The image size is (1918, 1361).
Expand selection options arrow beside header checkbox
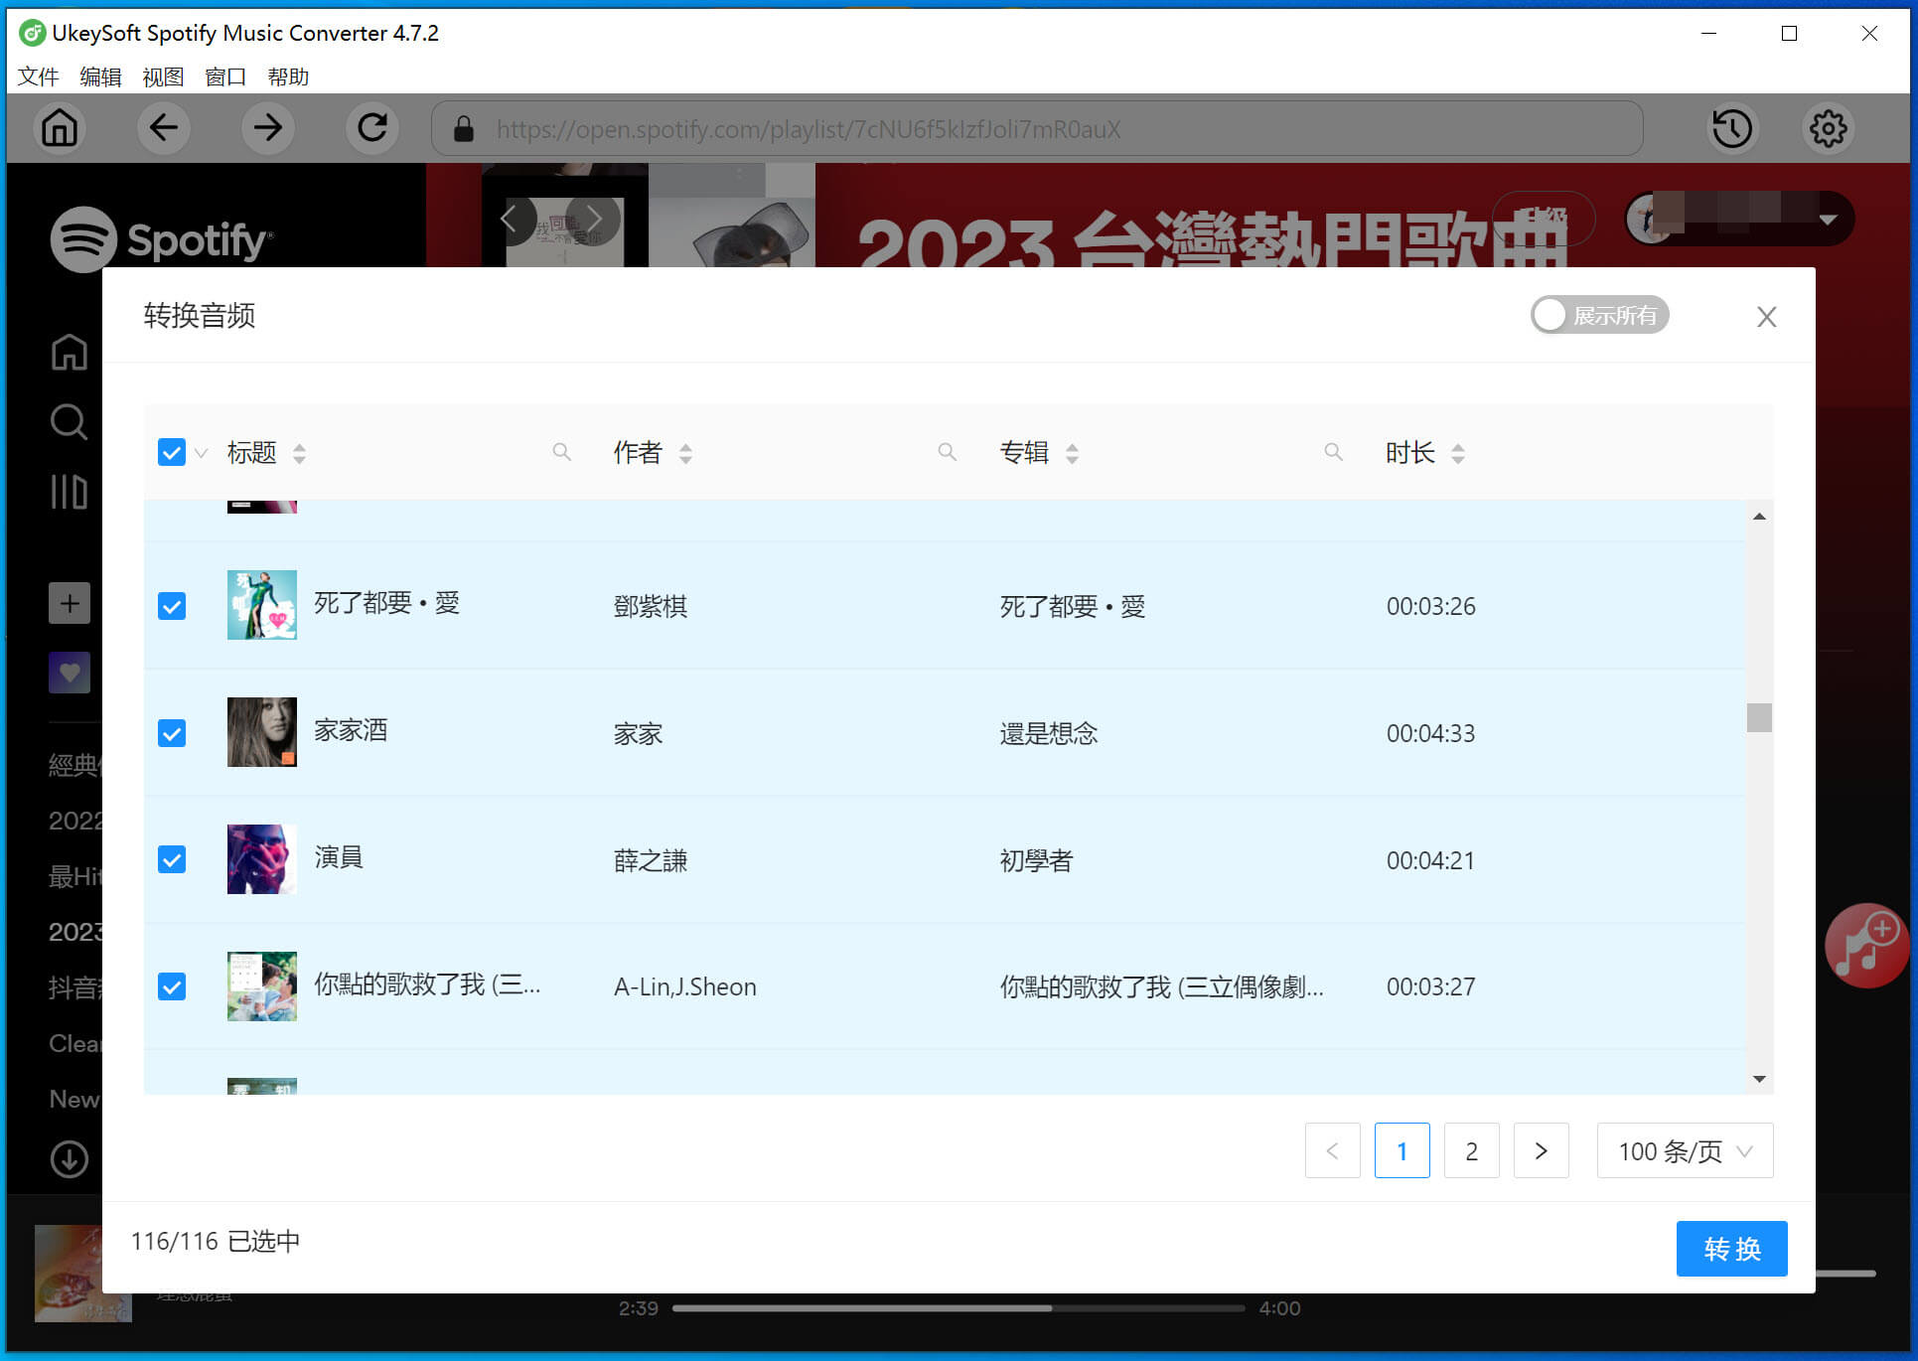tap(201, 454)
